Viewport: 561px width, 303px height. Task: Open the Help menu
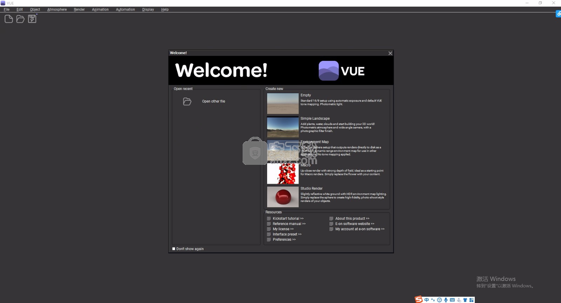tap(165, 9)
